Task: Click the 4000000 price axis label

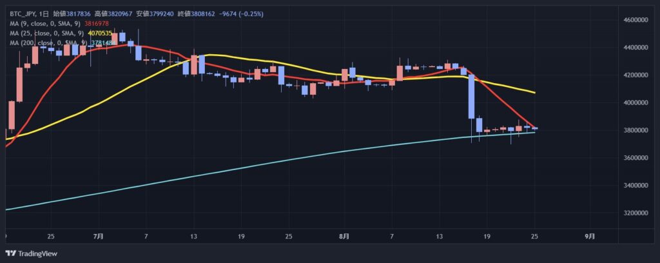Action: coord(634,102)
